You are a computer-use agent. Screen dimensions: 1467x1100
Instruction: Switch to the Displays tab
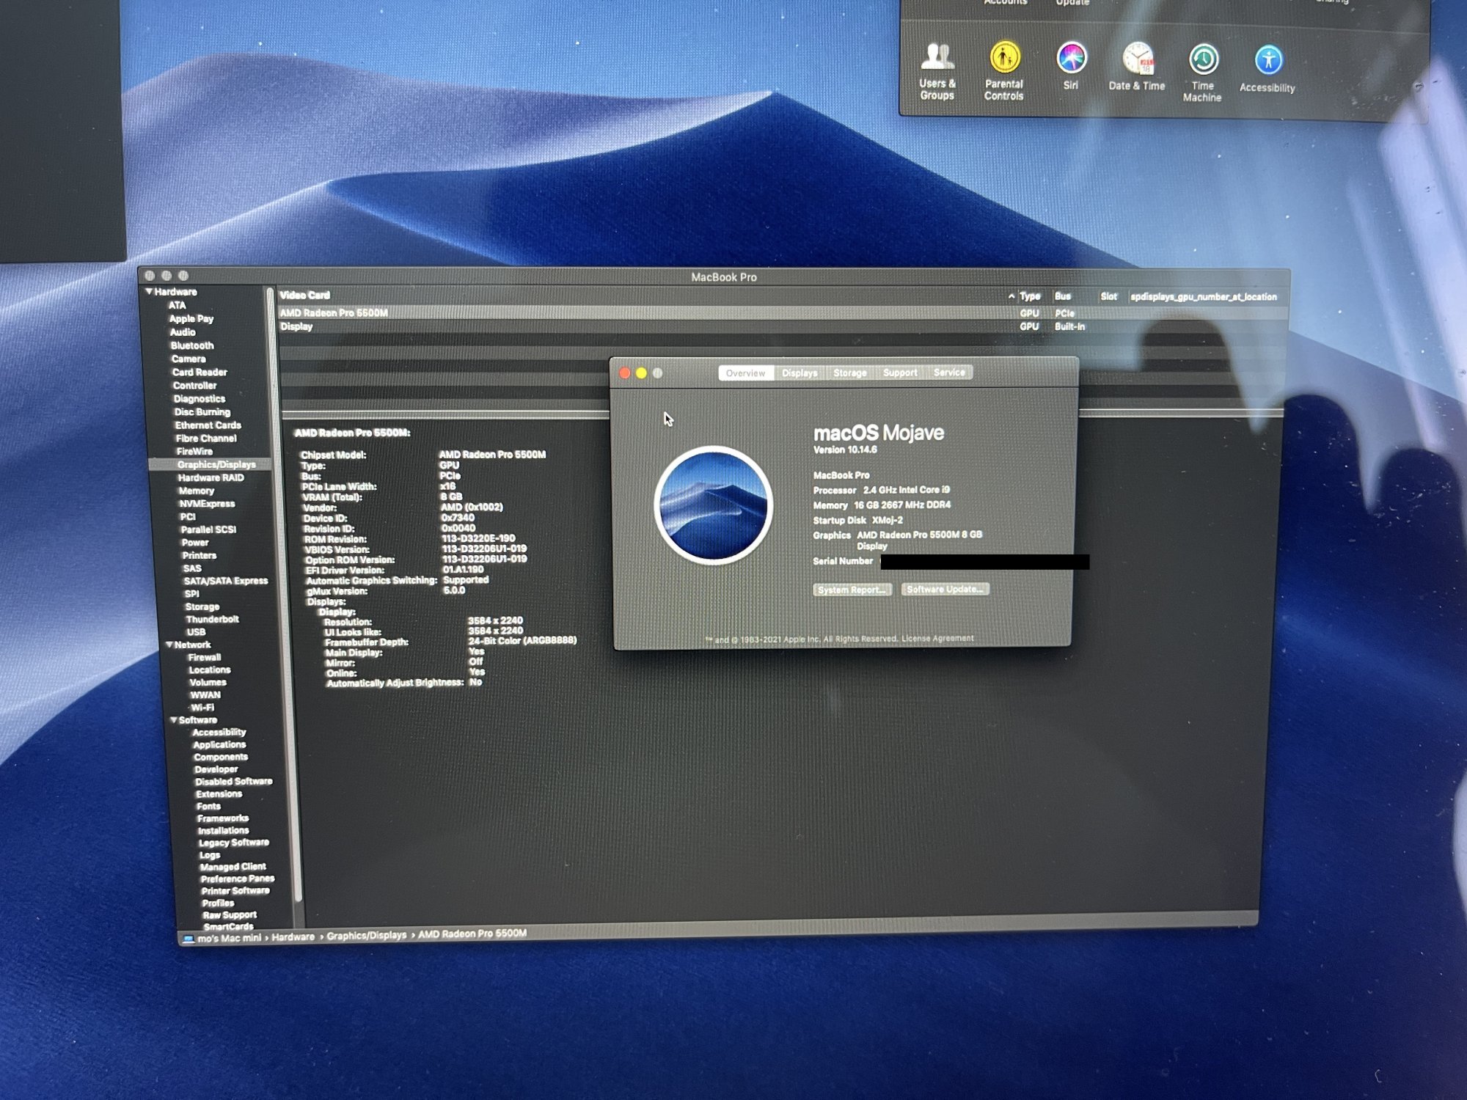[800, 373]
